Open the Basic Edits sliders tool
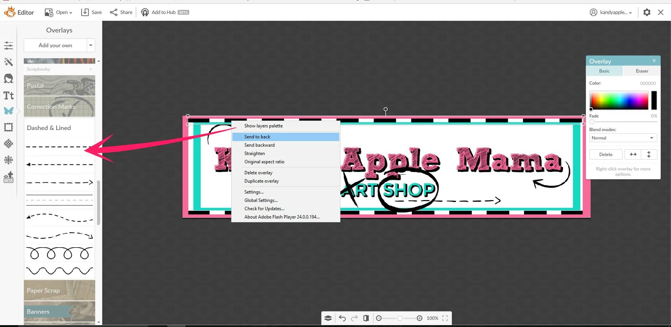 (8, 46)
